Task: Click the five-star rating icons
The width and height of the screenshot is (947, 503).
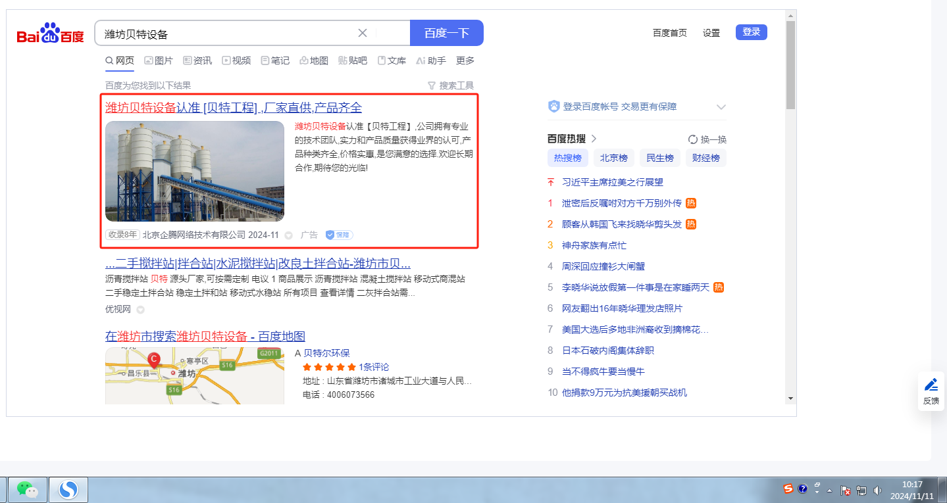Action: [329, 367]
